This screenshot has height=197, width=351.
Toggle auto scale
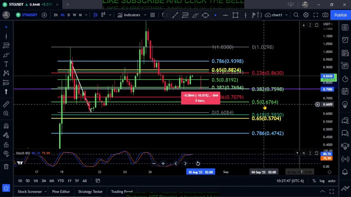[x=332, y=181]
